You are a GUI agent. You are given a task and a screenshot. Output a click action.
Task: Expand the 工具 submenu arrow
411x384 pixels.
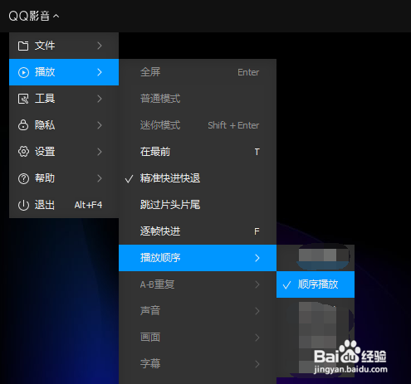100,99
